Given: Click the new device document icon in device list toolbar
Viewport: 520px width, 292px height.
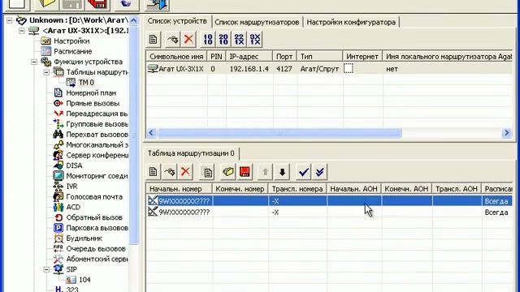Looking at the screenshot, I should click(153, 40).
